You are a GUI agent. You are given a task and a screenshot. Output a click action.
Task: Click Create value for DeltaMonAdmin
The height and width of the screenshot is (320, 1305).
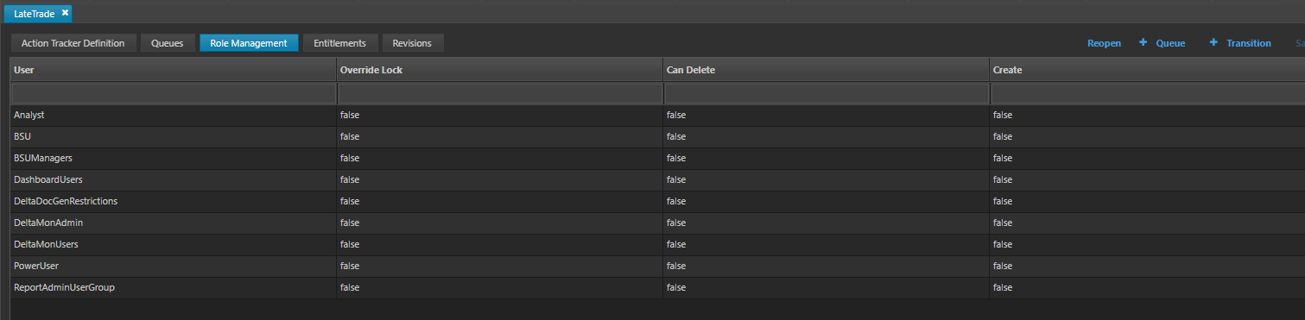coord(1003,223)
